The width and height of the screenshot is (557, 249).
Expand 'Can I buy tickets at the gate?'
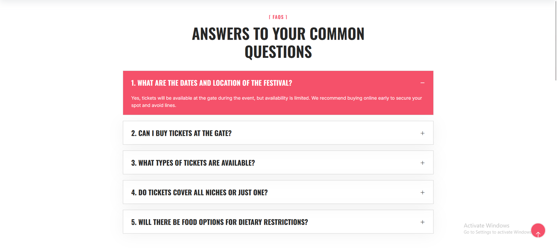tap(181, 133)
